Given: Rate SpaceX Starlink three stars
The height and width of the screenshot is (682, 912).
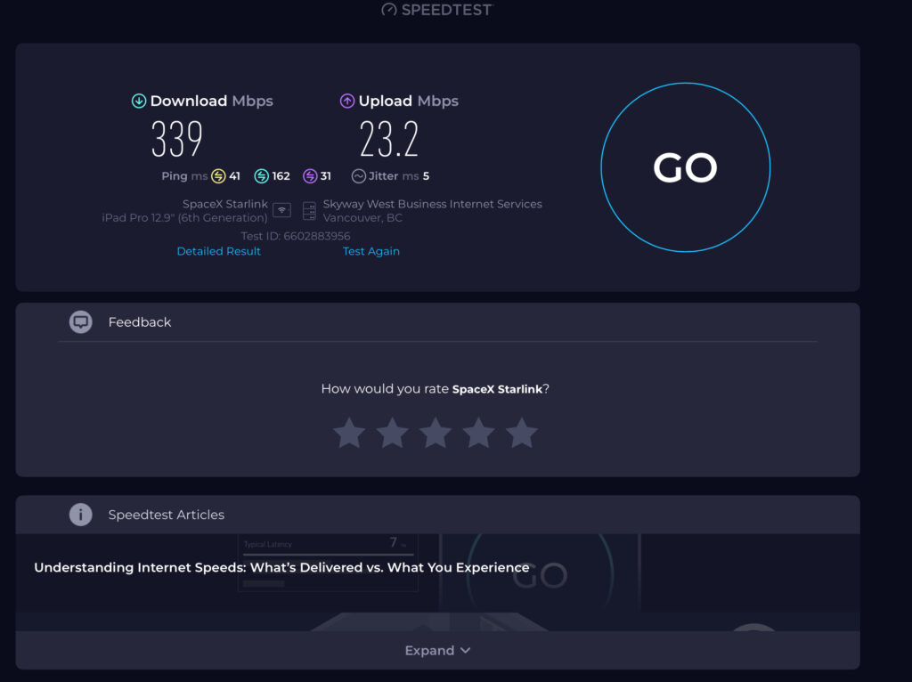Looking at the screenshot, I should tap(435, 434).
